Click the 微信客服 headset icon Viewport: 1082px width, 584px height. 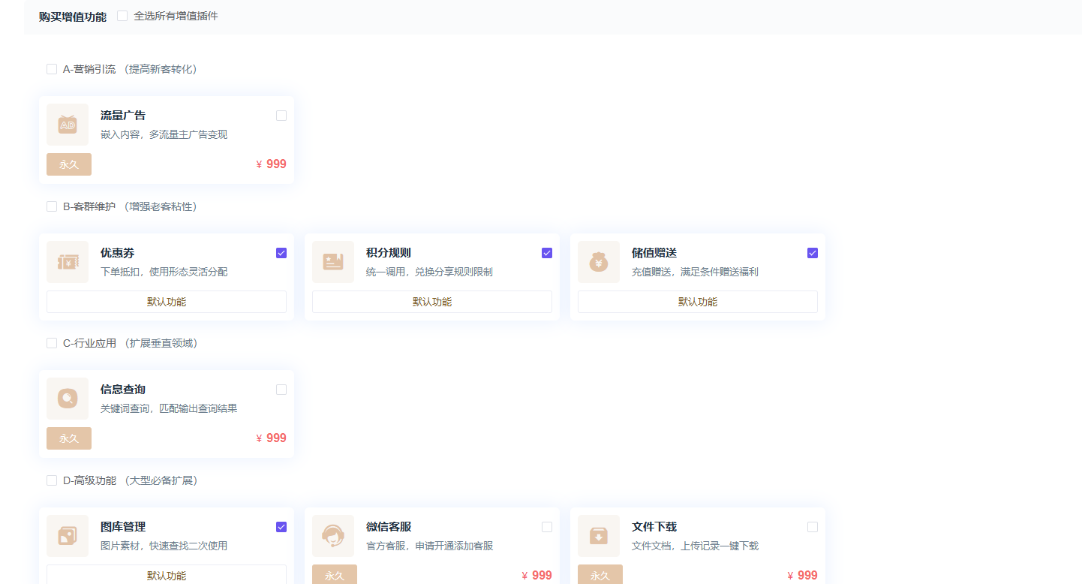pyautogui.click(x=333, y=536)
